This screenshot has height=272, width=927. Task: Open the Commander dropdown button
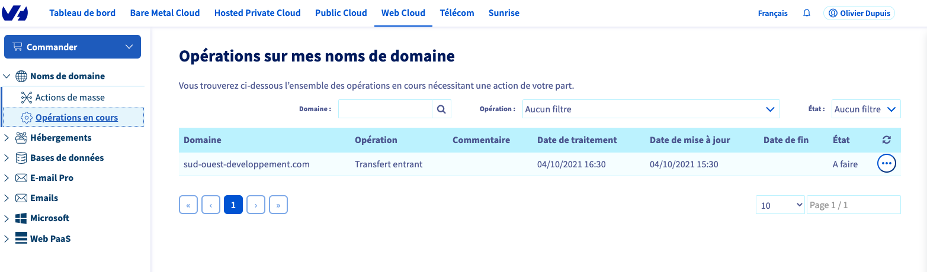72,47
